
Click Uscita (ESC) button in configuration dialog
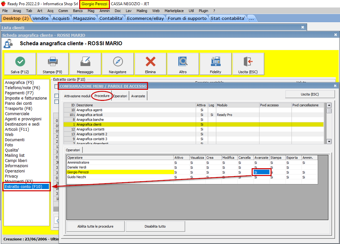click(310, 94)
